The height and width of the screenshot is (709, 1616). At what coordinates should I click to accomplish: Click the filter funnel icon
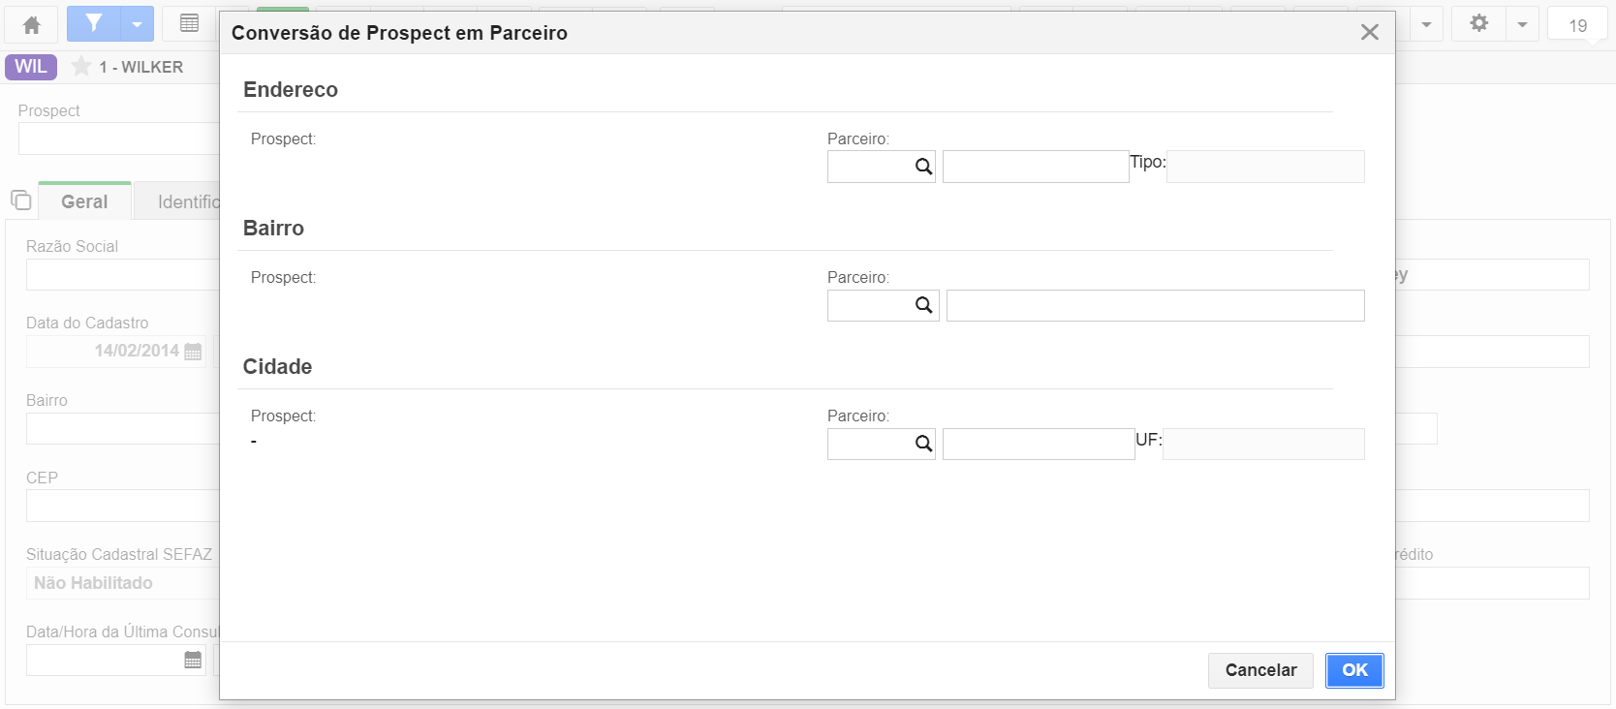tap(94, 23)
